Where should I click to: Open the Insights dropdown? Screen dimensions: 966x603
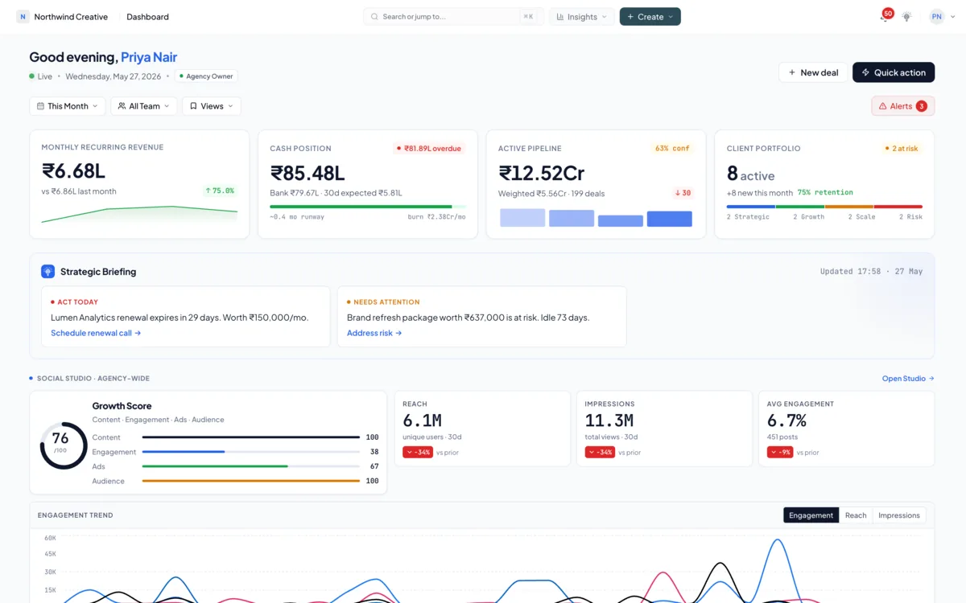point(582,17)
